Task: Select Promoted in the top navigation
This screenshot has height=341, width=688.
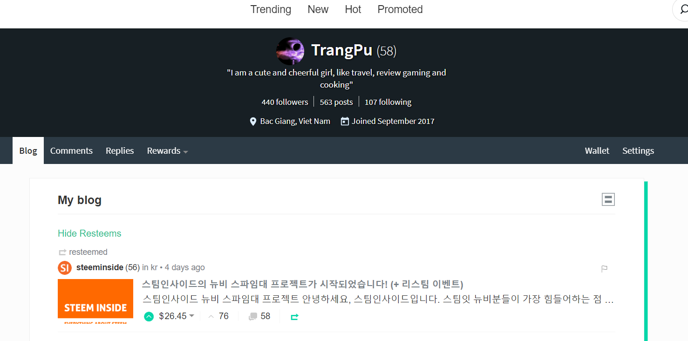Action: [x=400, y=9]
